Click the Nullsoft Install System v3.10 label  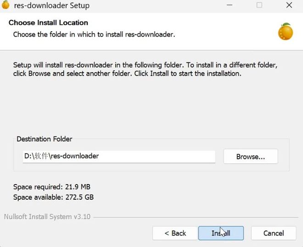pos(47,217)
